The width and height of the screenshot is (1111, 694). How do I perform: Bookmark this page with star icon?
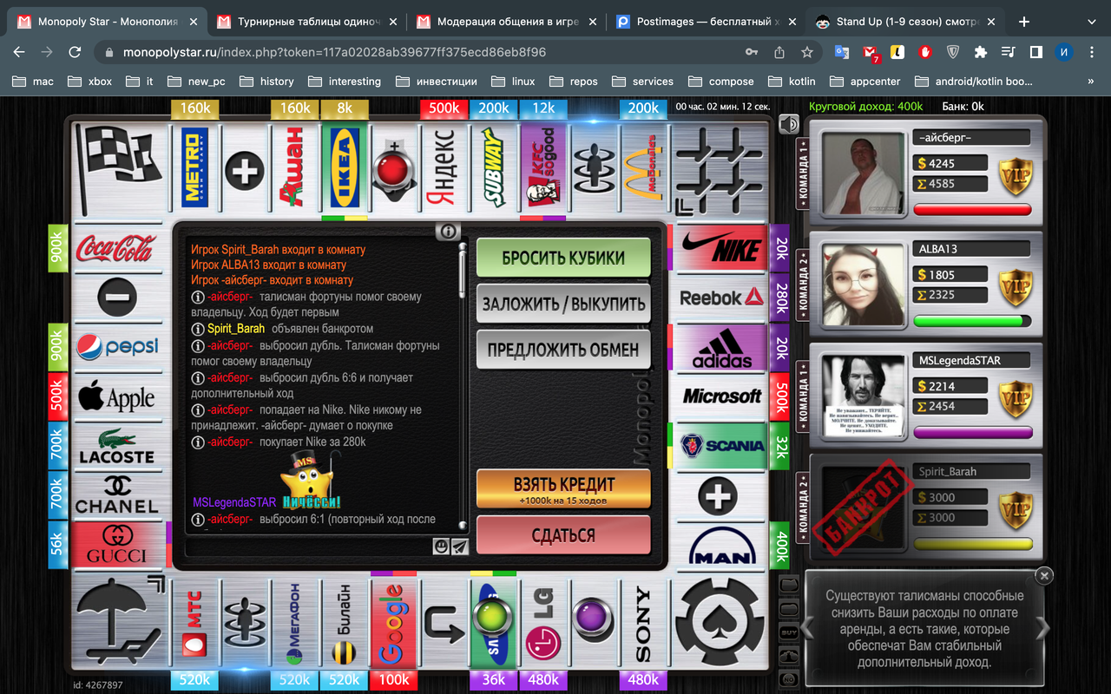coord(807,52)
